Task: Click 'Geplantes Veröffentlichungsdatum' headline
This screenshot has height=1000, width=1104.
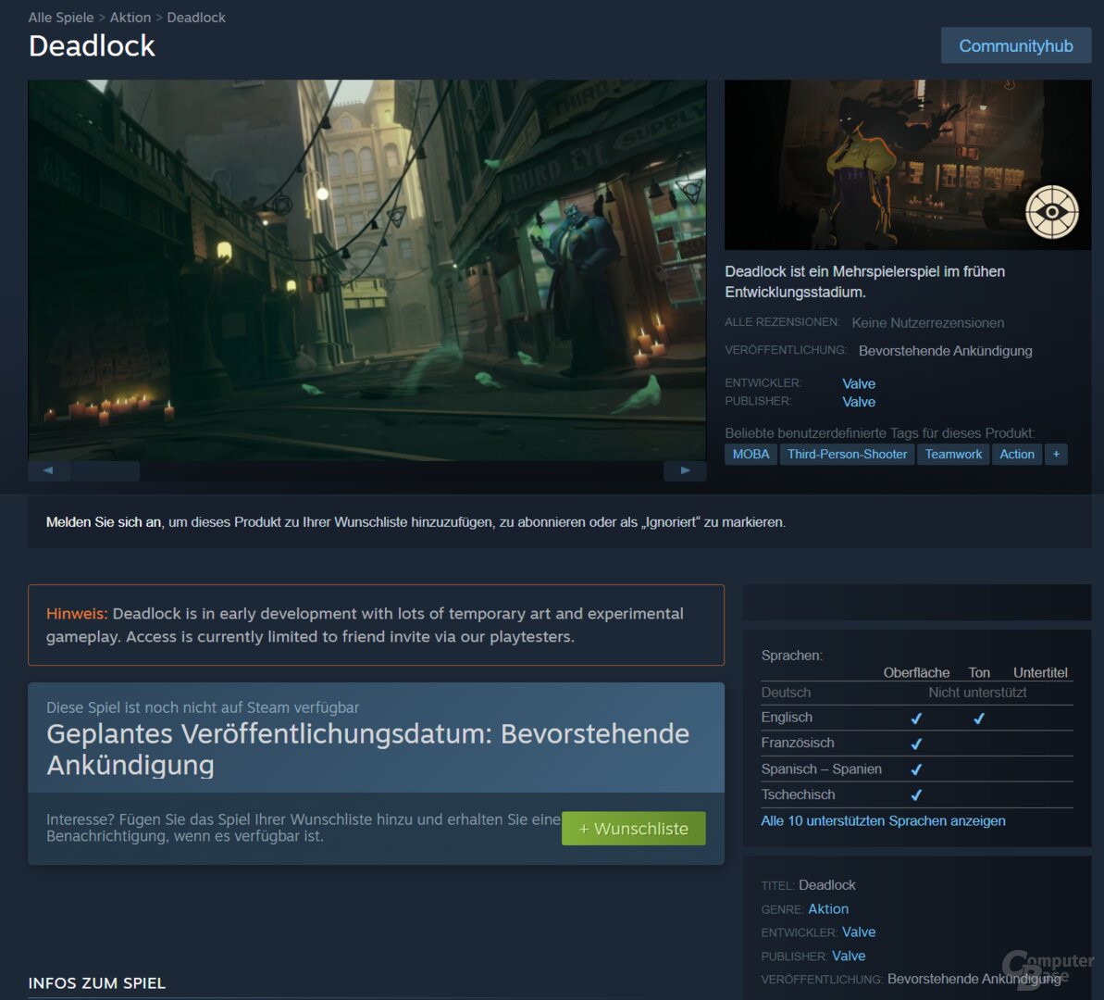Action: click(367, 749)
